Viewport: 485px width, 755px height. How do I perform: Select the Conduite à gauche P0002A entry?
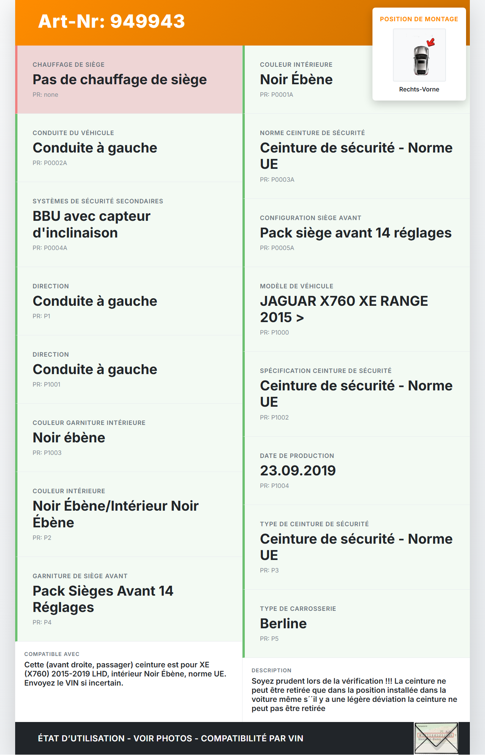[95, 148]
